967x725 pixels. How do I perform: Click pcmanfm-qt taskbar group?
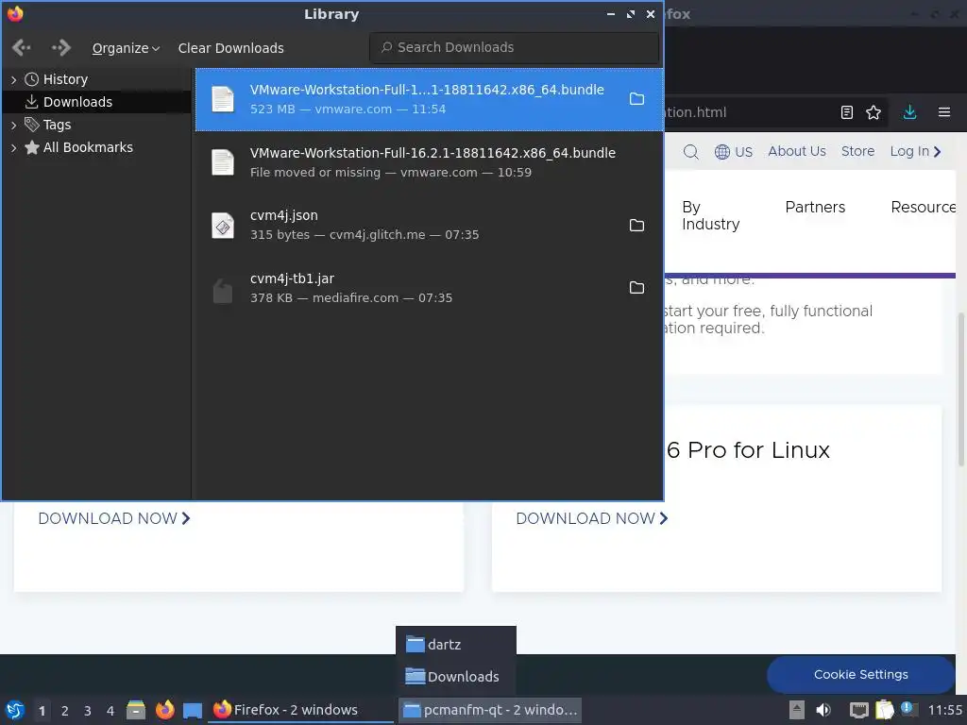pos(490,710)
